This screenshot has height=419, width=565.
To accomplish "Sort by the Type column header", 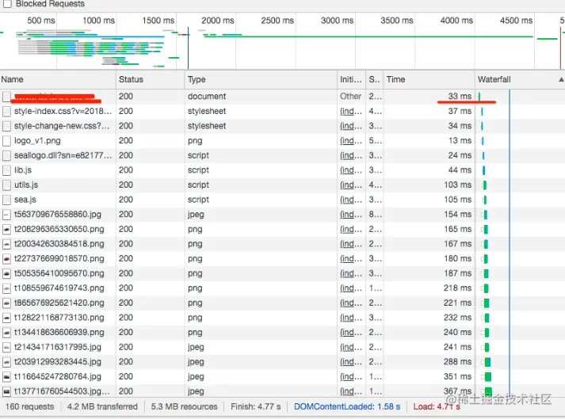I will tap(261, 79).
